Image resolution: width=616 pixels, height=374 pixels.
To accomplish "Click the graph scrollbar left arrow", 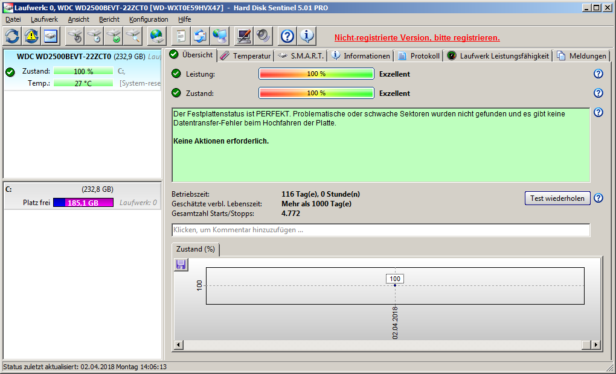I will 179,345.
